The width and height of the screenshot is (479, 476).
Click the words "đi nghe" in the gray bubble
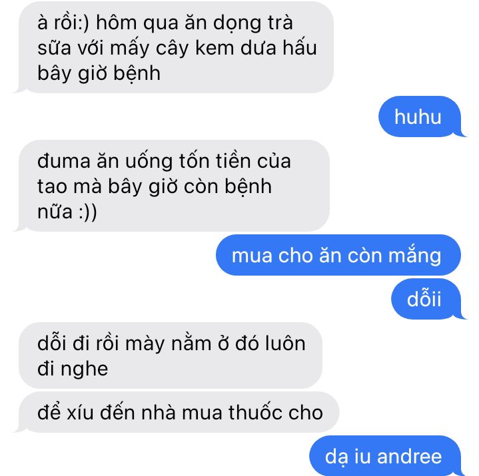(x=73, y=369)
